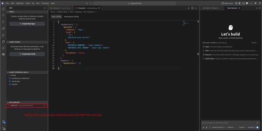Switch to the first mcp.json editor tab
This screenshot has height=131, width=262.
(61, 8)
